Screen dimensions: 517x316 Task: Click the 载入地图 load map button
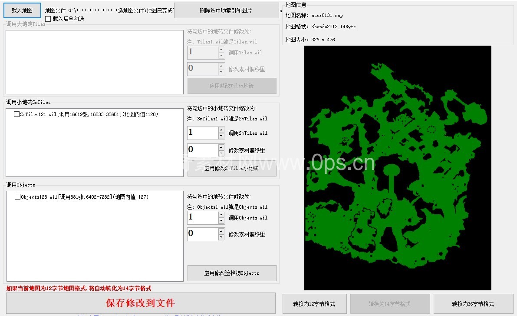coord(22,10)
